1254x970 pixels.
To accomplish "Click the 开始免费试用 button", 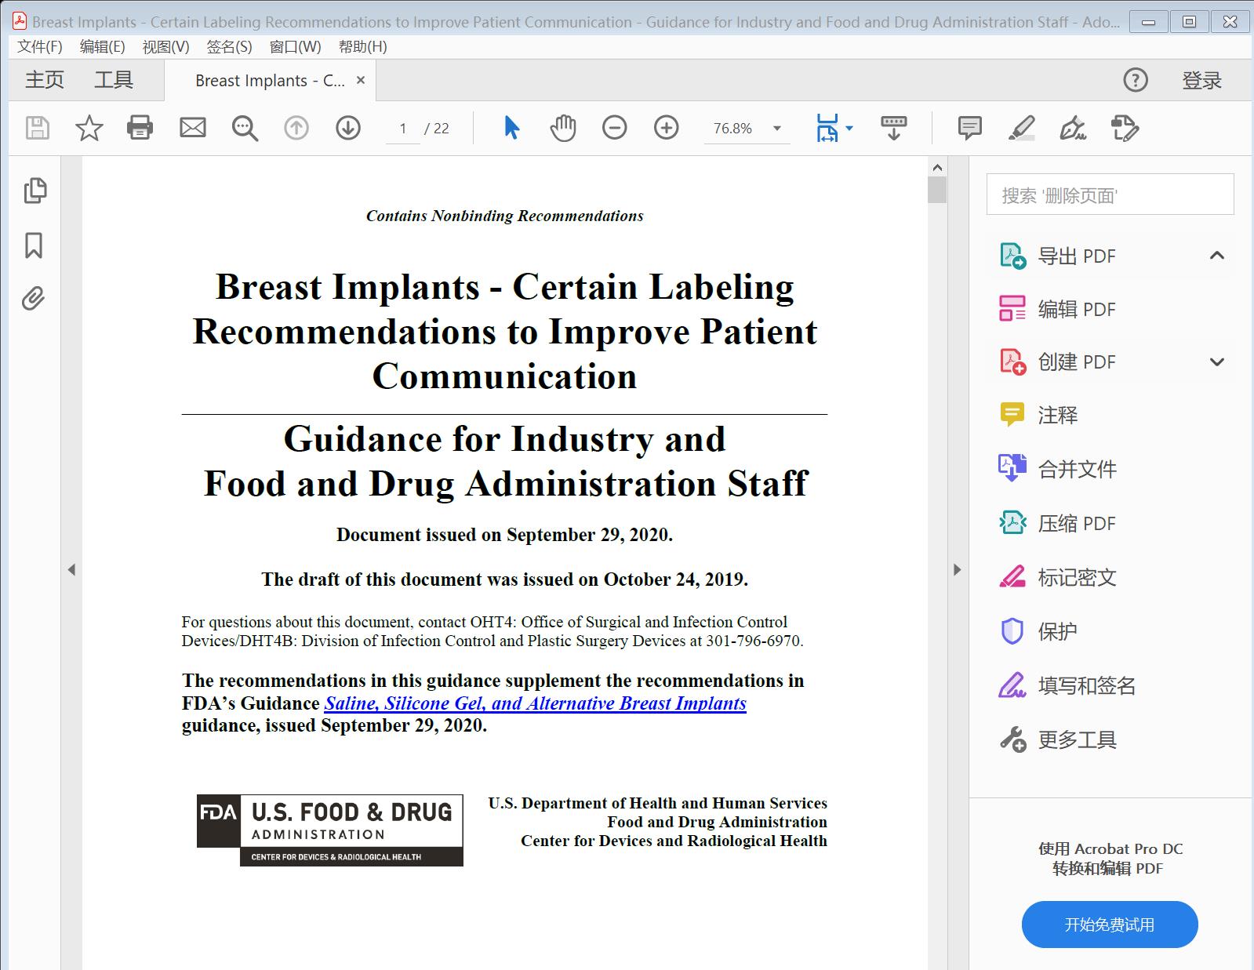I will click(1110, 925).
